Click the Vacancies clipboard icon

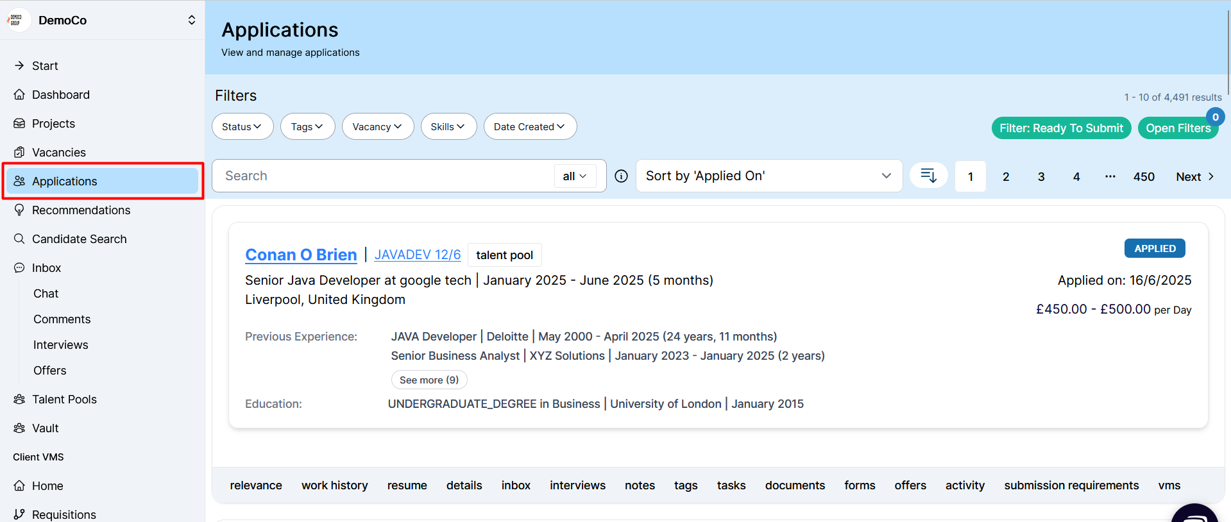pos(19,152)
